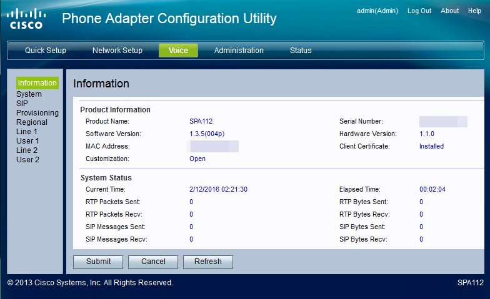Click the SIP Messages Recv value
The image size is (490, 299).
coord(191,239)
